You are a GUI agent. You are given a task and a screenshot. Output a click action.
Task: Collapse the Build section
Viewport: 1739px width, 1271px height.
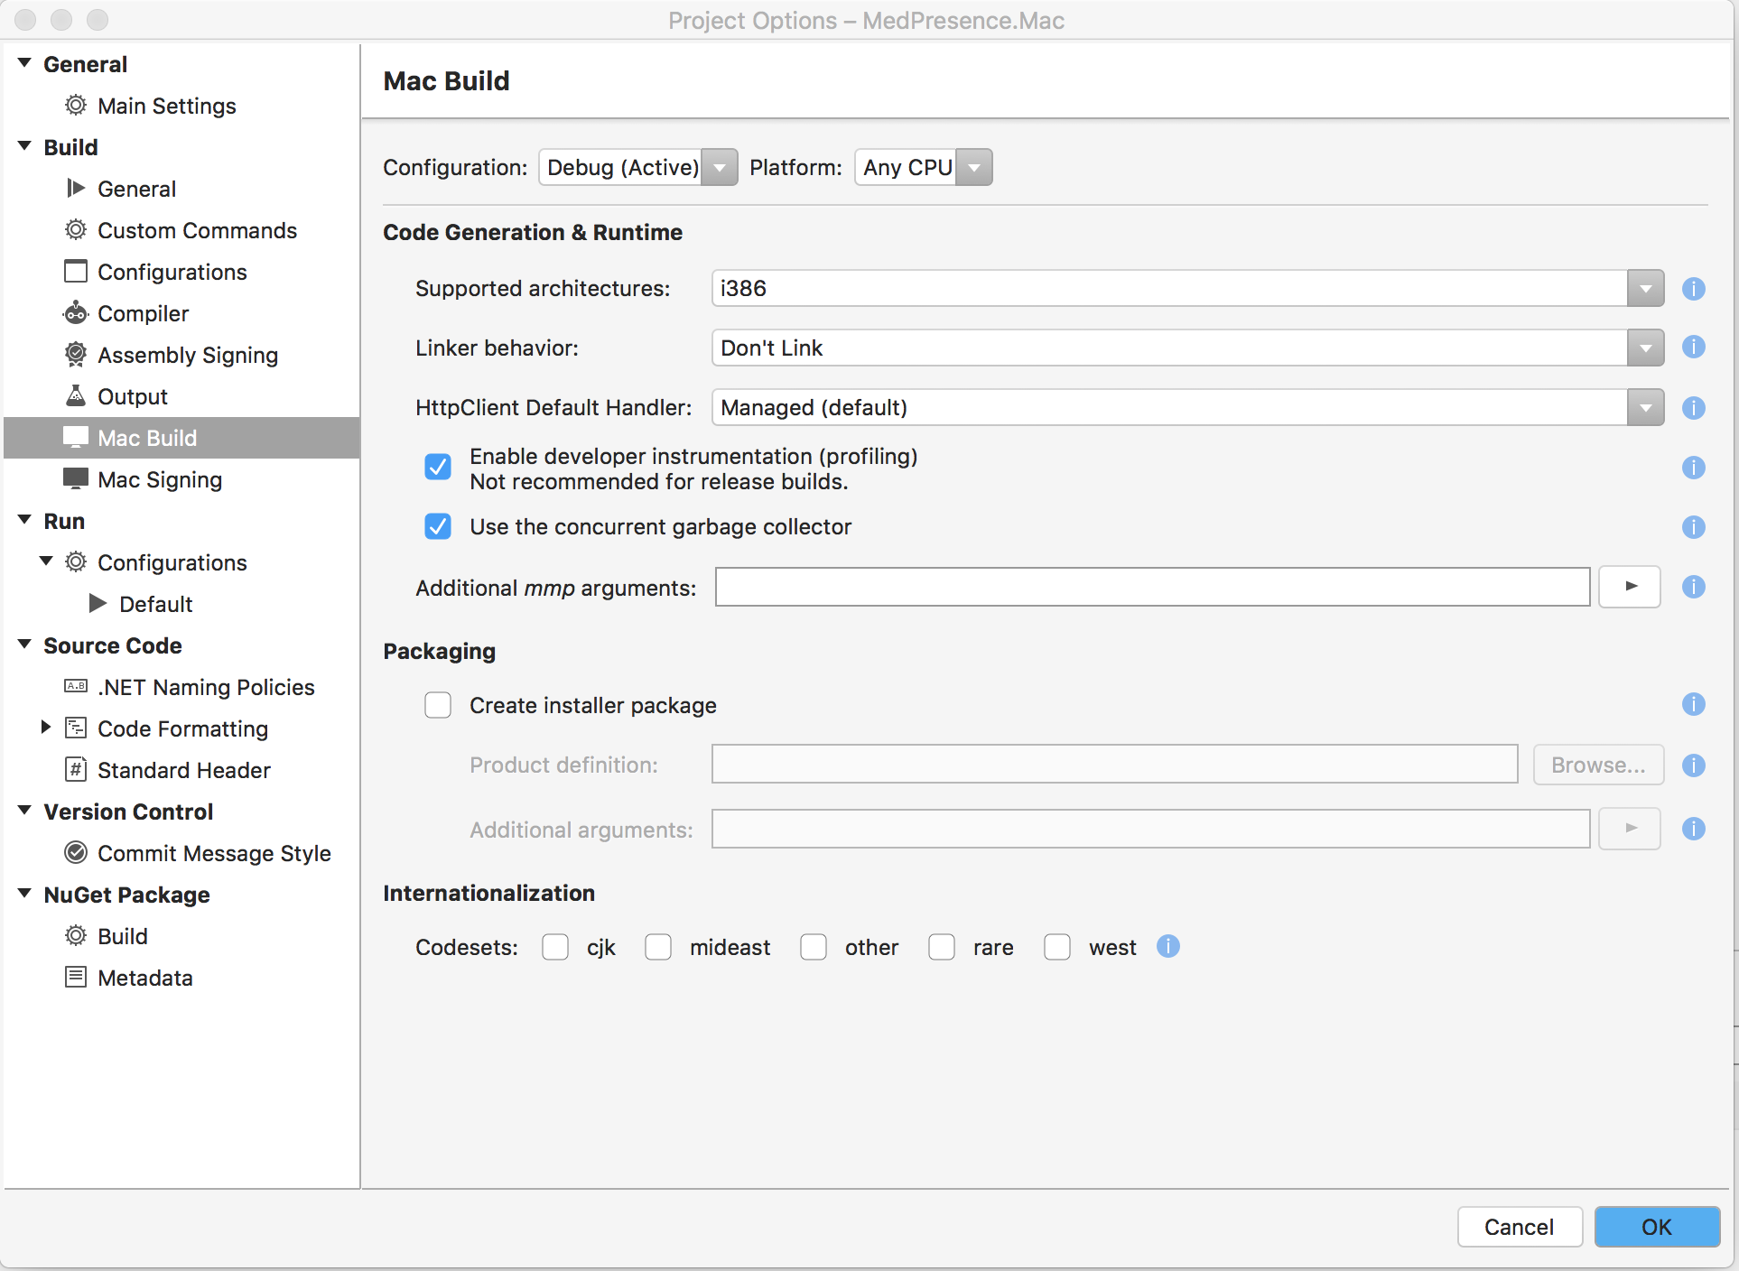(x=24, y=146)
